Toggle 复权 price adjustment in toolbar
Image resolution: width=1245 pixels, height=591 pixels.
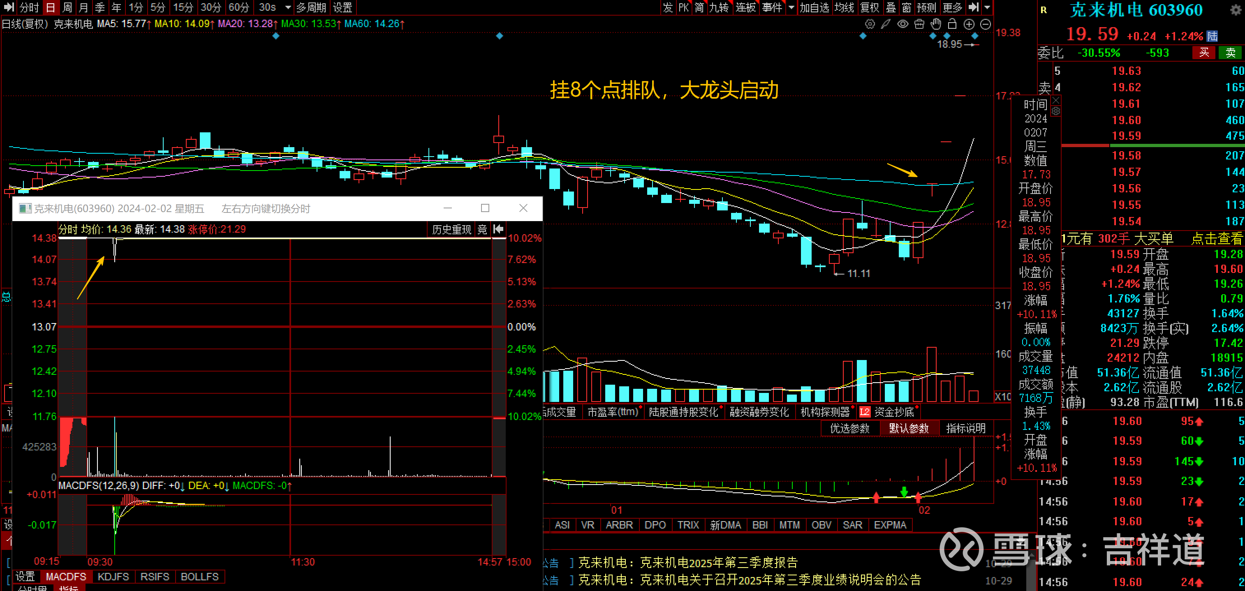click(870, 7)
